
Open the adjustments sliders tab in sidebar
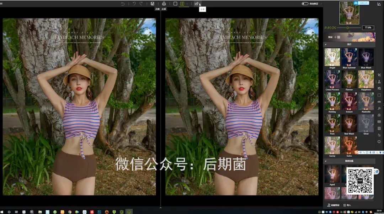click(x=379, y=88)
